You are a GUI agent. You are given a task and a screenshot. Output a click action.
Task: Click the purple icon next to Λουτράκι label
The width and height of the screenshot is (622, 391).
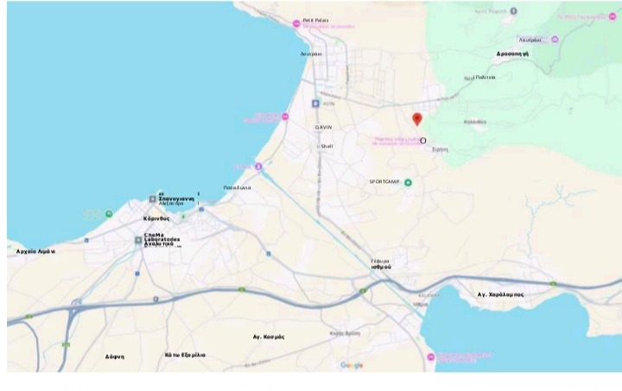(555, 39)
